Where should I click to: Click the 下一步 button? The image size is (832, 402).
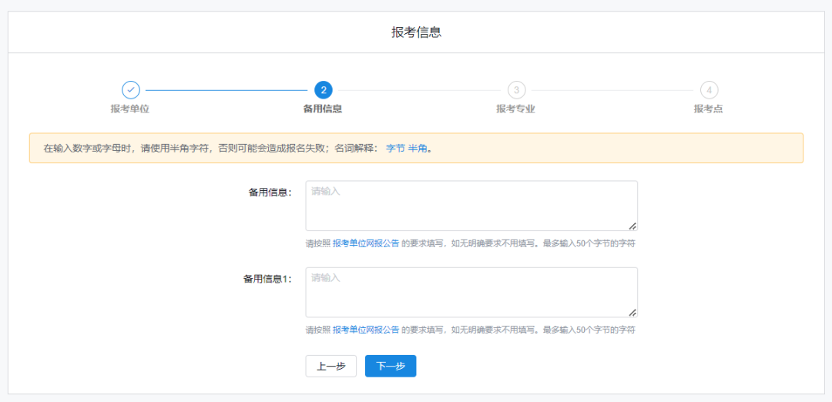[391, 366]
